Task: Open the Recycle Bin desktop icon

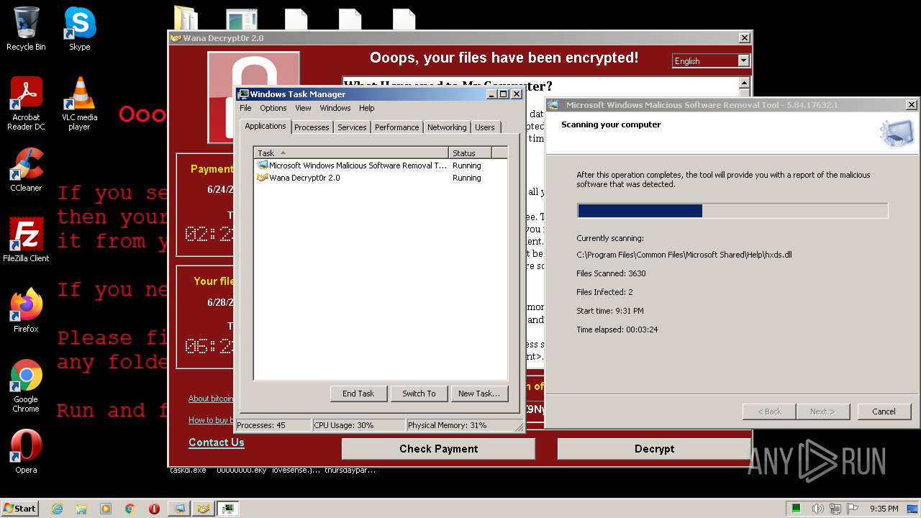Action: (x=26, y=29)
